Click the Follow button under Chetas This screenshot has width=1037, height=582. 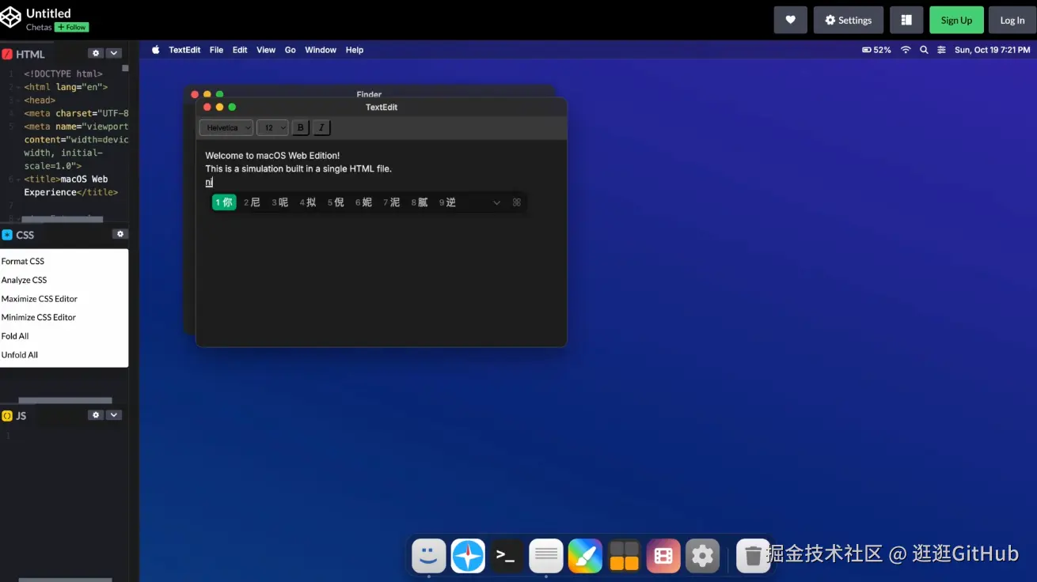[72, 28]
